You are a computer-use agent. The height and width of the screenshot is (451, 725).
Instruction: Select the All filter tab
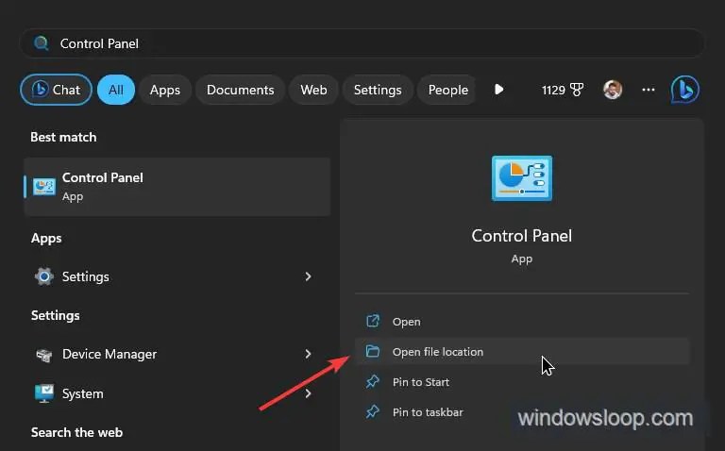coord(115,90)
